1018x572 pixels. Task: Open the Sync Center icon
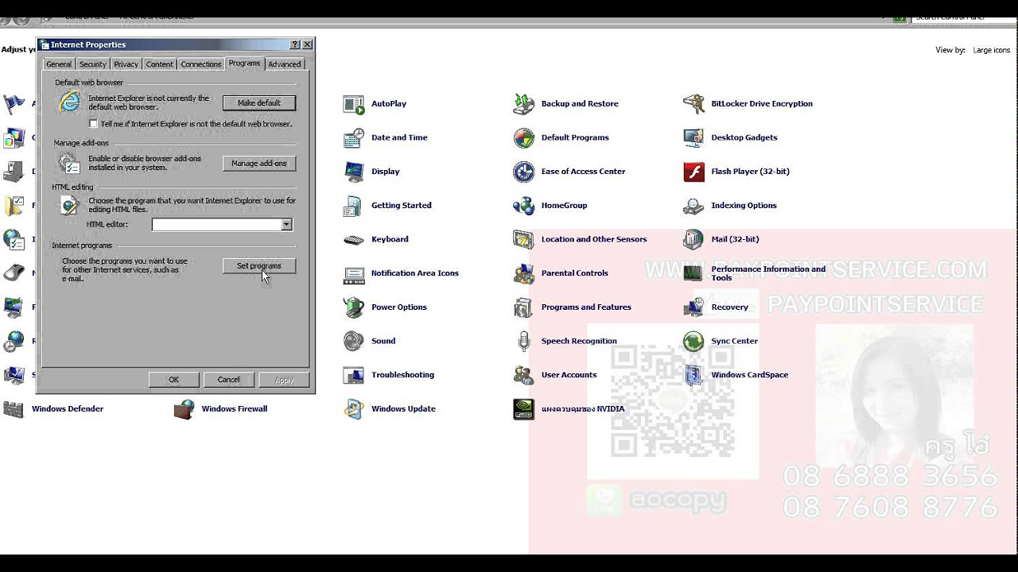(x=694, y=342)
